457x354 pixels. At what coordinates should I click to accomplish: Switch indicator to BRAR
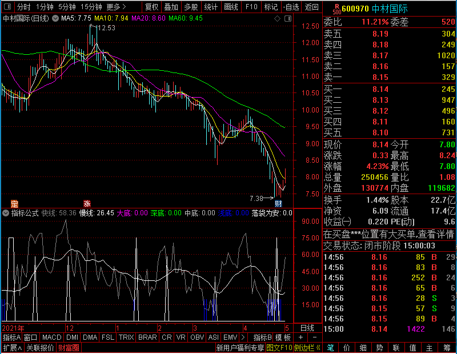tap(147, 337)
